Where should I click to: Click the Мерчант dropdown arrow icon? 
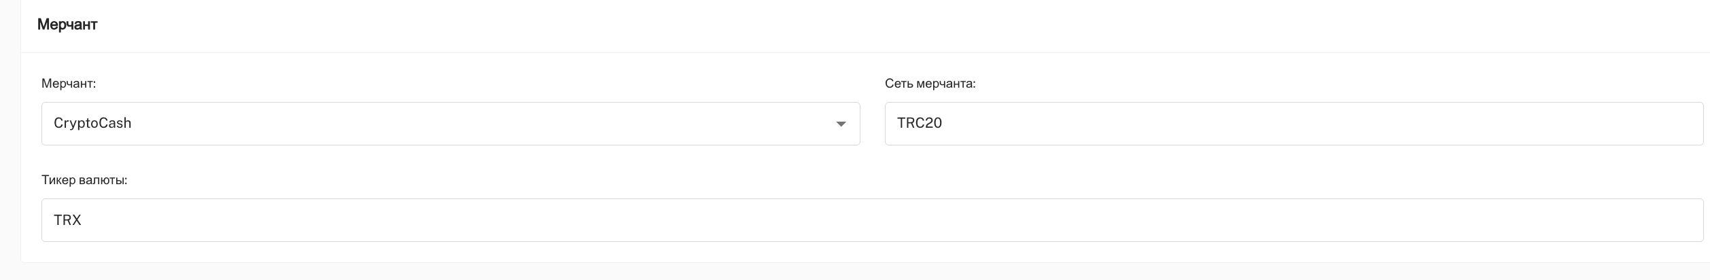(x=841, y=124)
